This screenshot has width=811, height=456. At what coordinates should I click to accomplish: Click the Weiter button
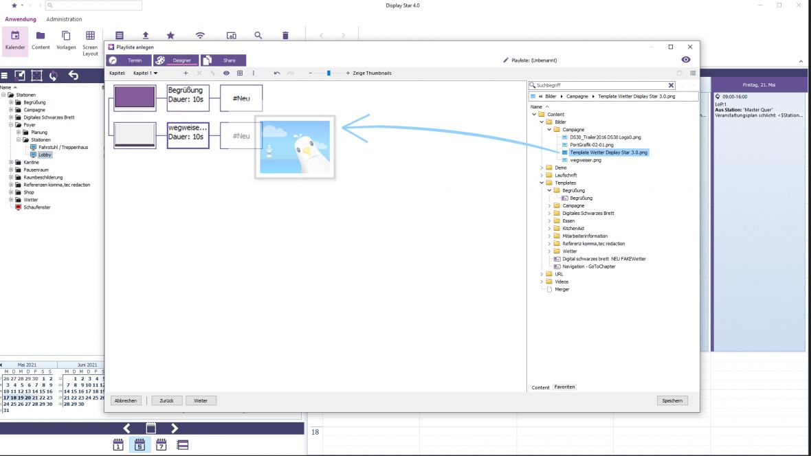[201, 400]
